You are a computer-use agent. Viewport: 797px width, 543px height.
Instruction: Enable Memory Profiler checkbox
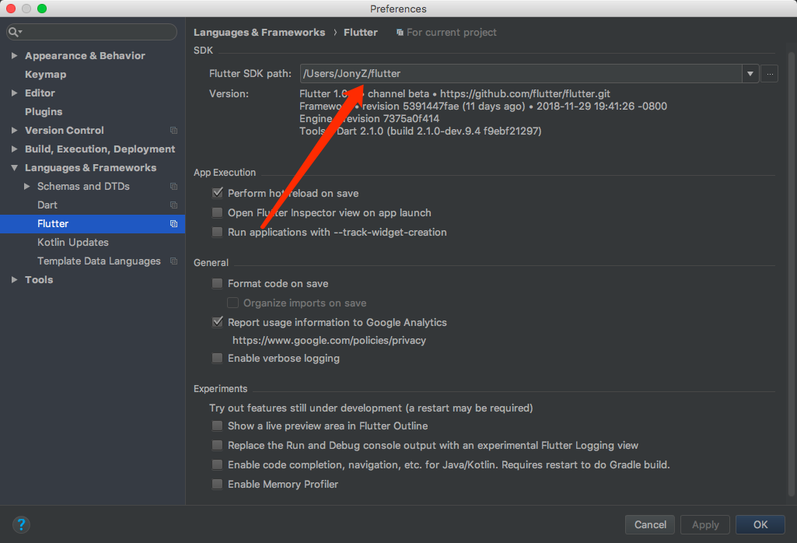(218, 484)
